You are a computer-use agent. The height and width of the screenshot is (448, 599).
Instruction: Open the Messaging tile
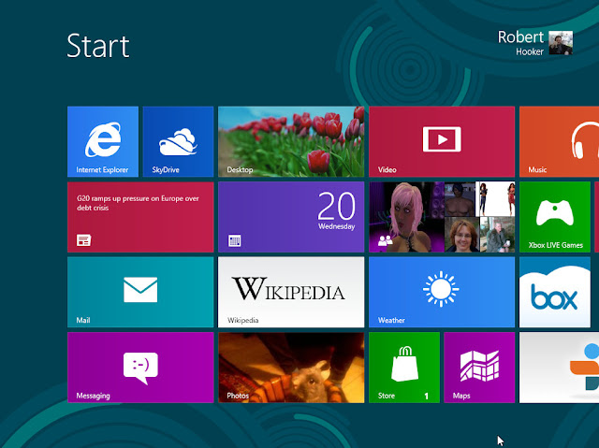tap(140, 368)
